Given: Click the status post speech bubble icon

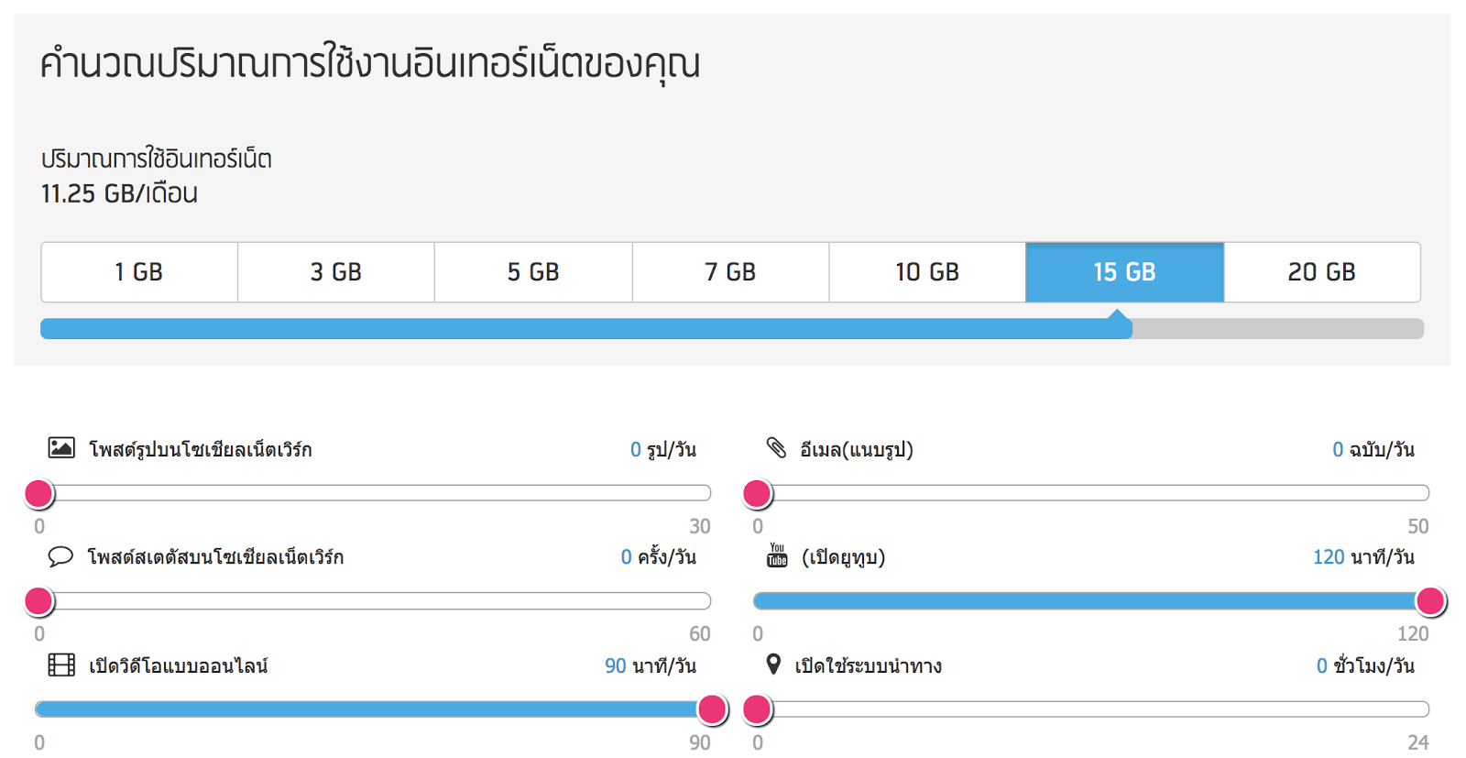Looking at the screenshot, I should [x=60, y=556].
